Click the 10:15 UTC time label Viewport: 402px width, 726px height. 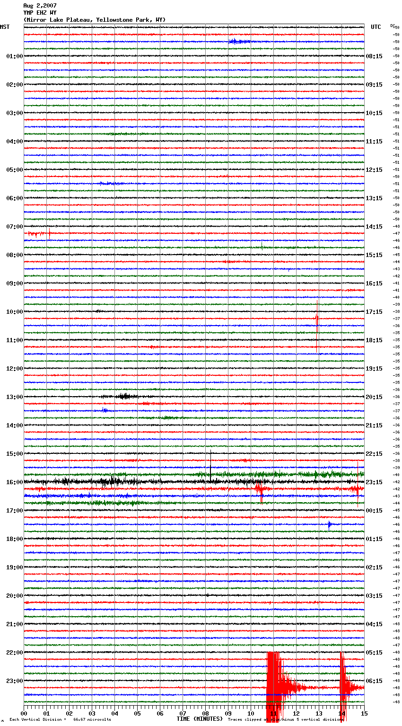pyautogui.click(x=374, y=113)
